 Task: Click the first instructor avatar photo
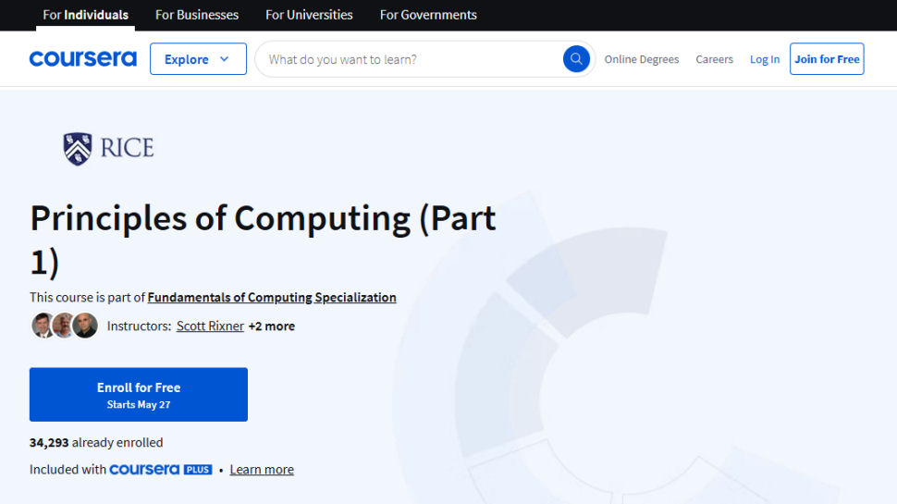click(43, 326)
